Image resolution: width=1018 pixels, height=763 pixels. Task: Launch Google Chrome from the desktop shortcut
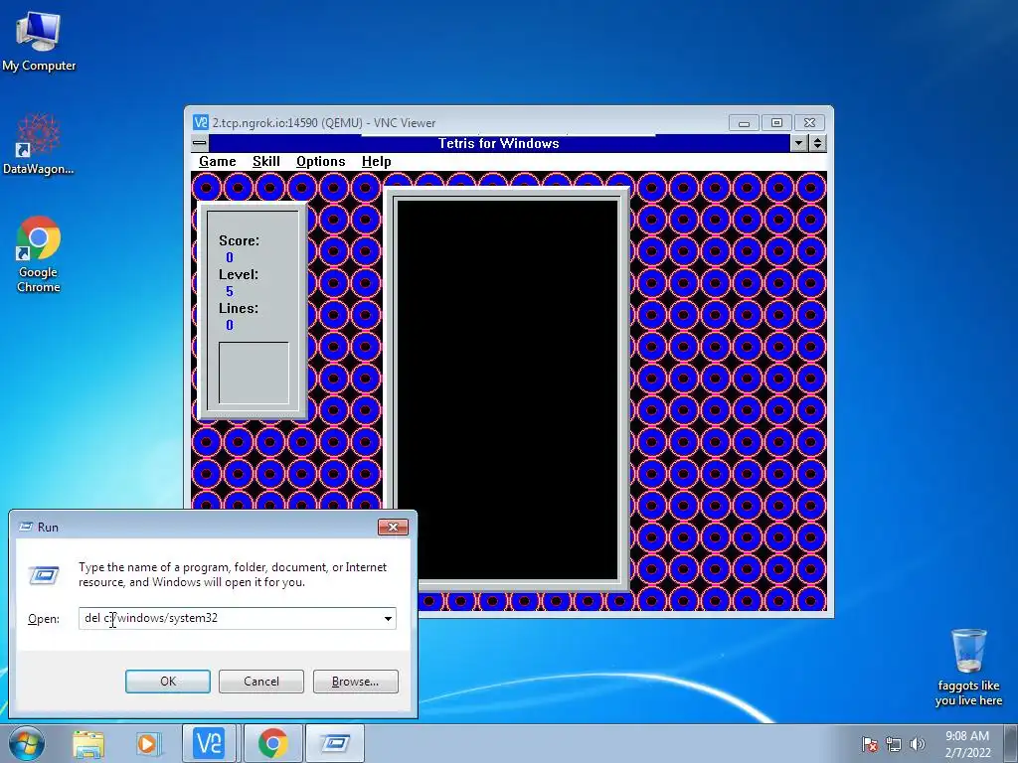tap(39, 253)
